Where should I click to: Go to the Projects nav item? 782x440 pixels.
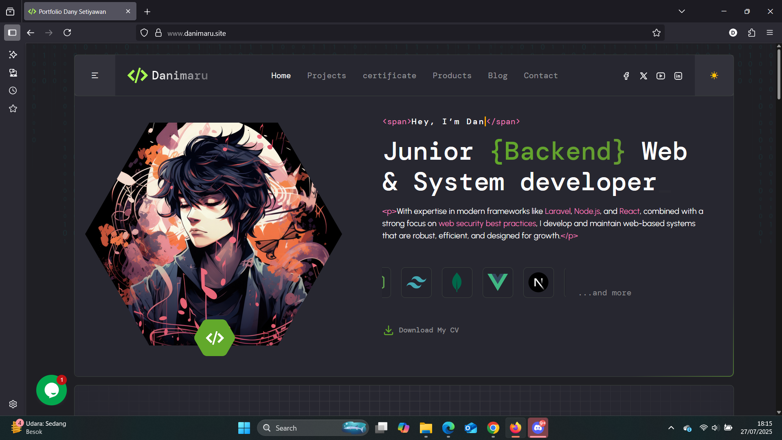(x=326, y=75)
